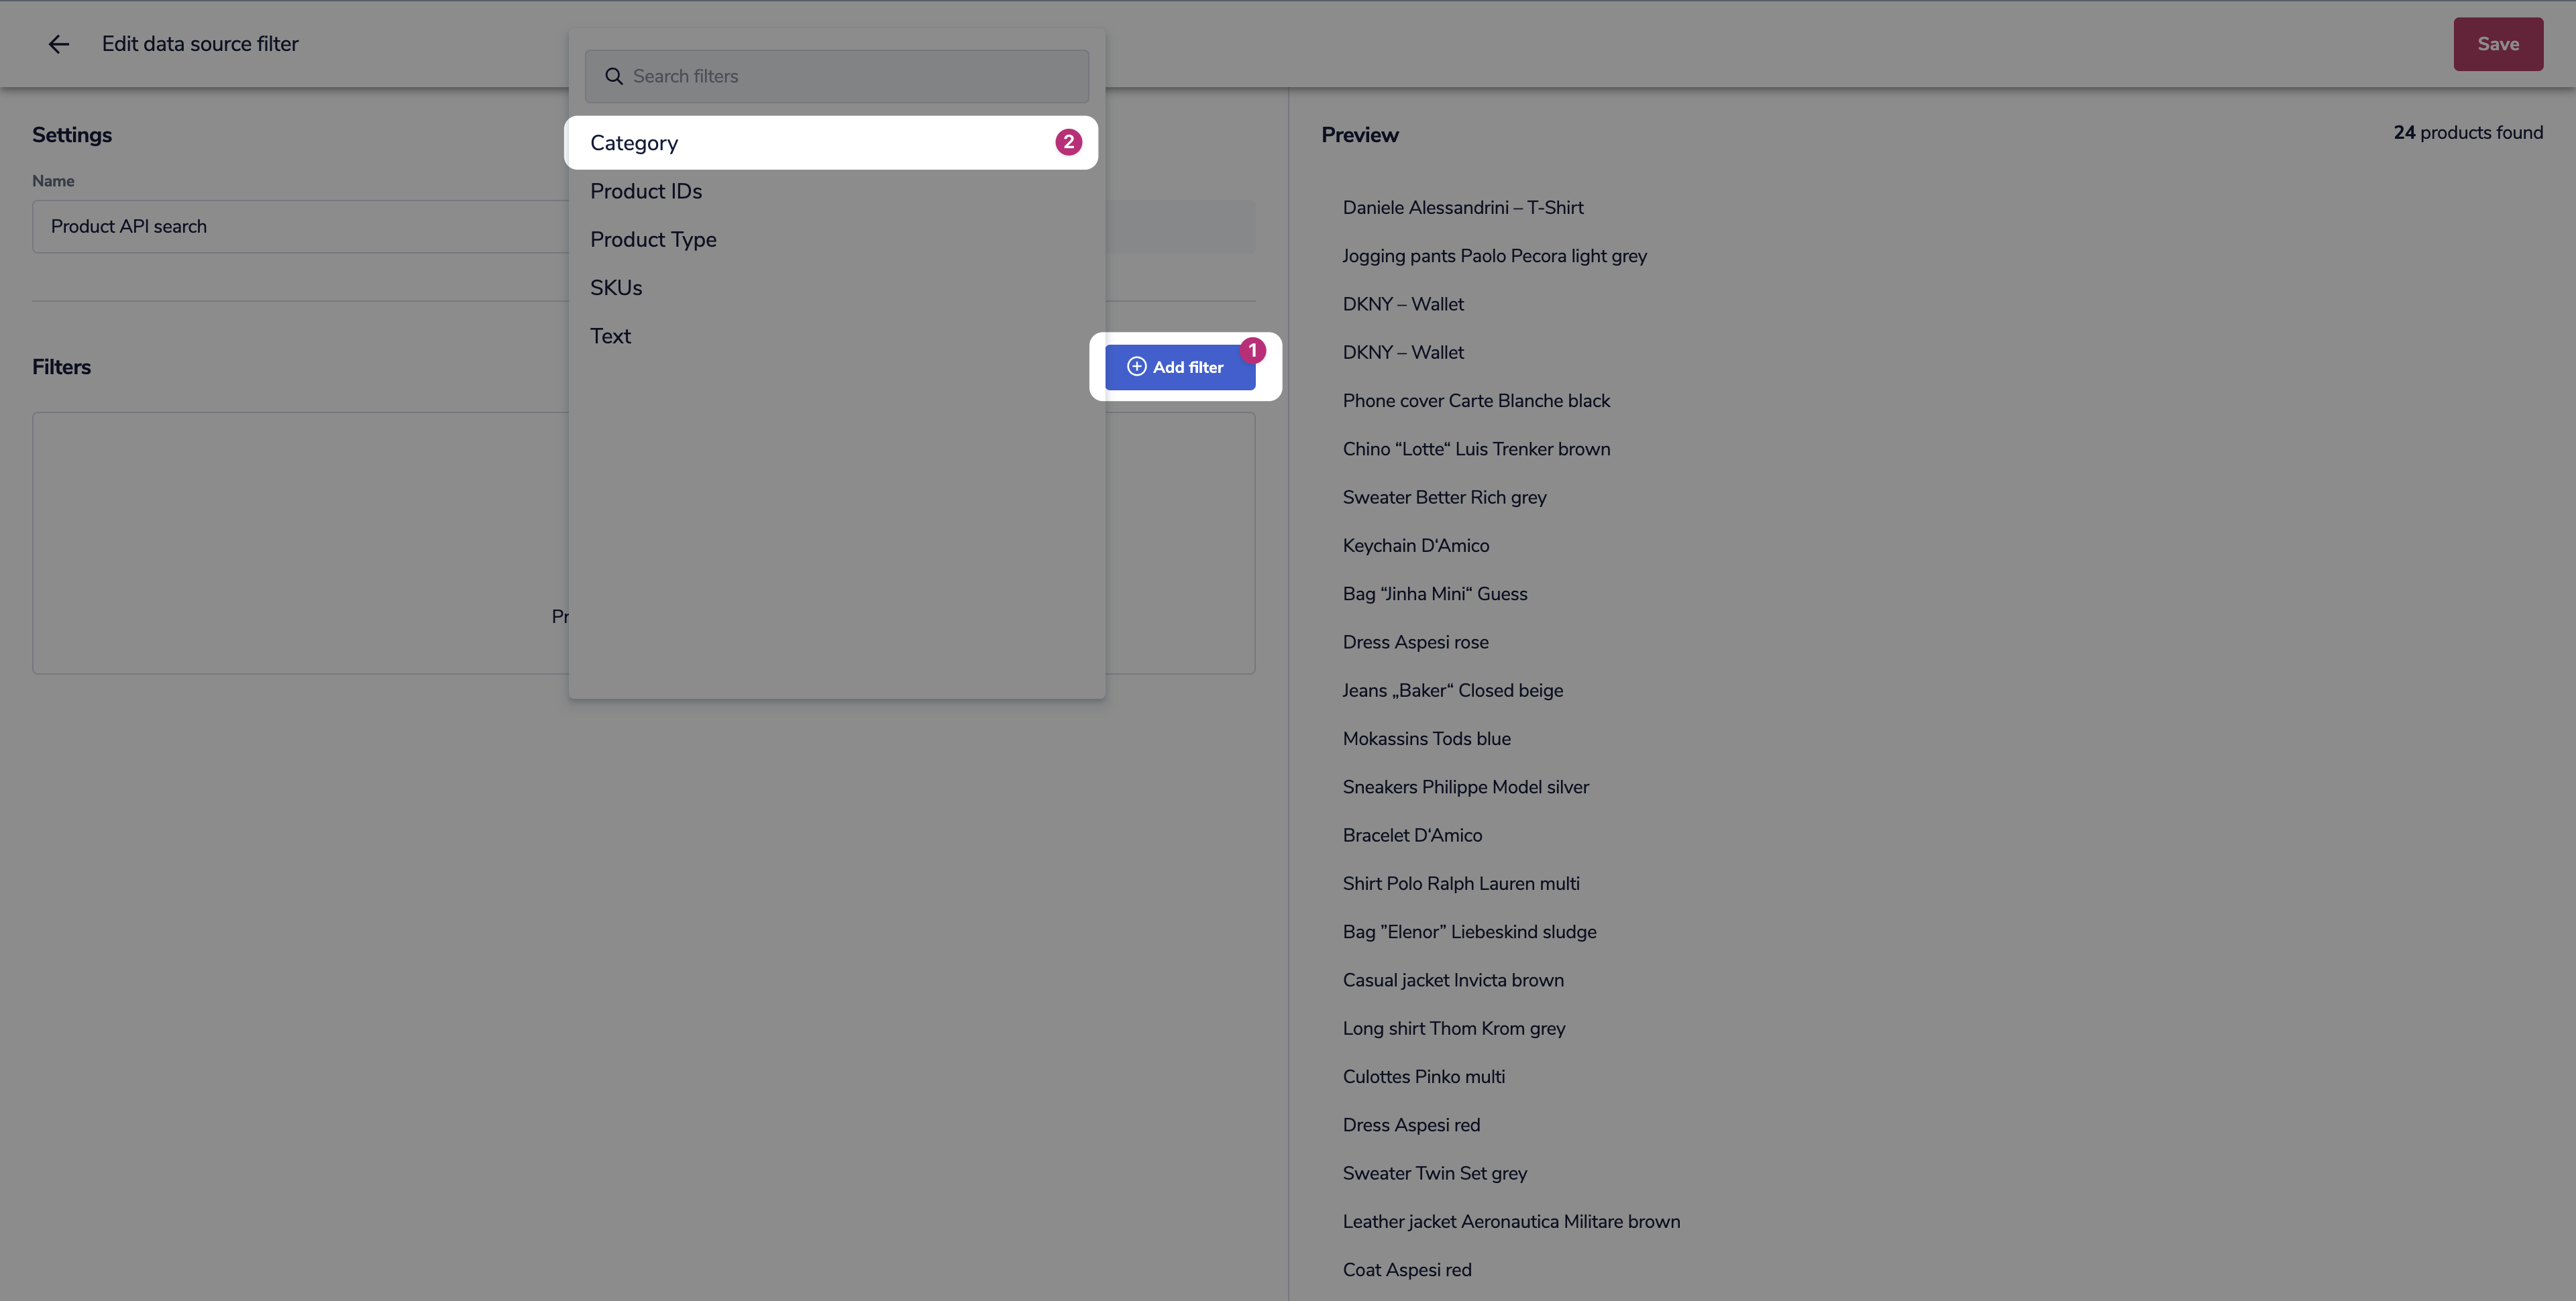Save the data source filter

tap(2497, 44)
